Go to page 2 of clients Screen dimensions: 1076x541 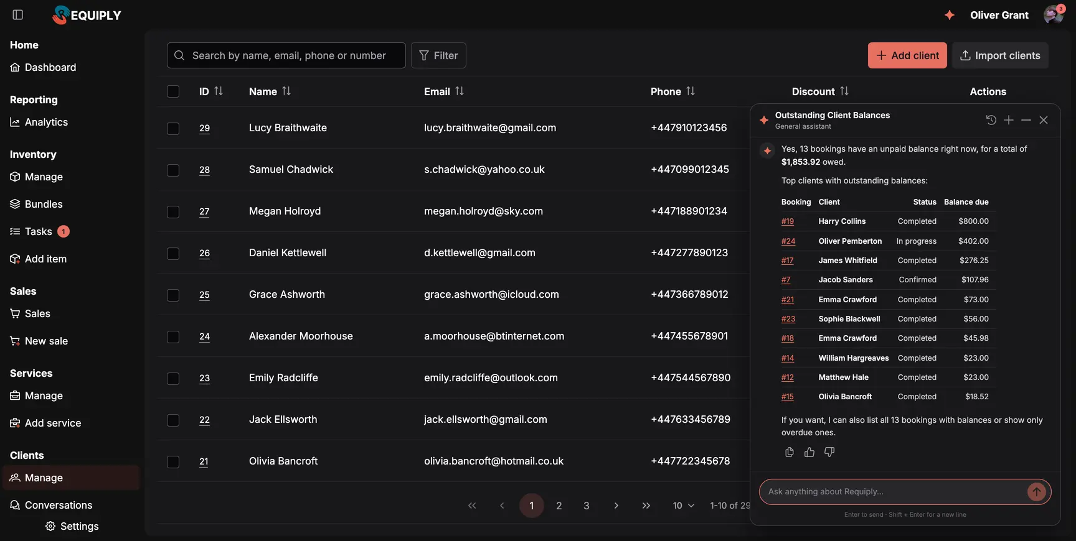tap(559, 506)
